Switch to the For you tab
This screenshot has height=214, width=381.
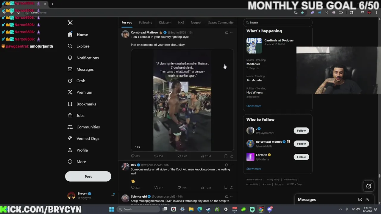click(x=127, y=23)
